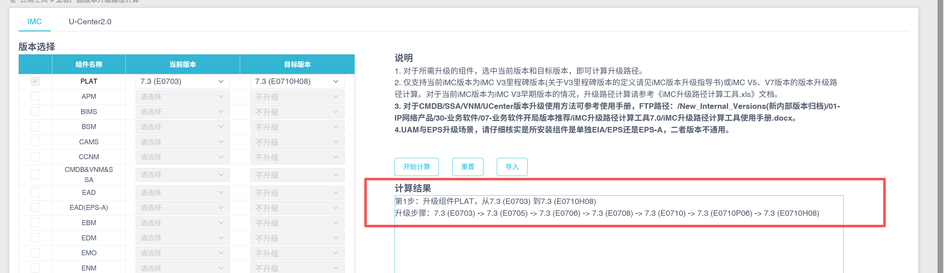Open the EDM target version dropdown
Viewport: 945px width, 273px height.
coord(297,238)
